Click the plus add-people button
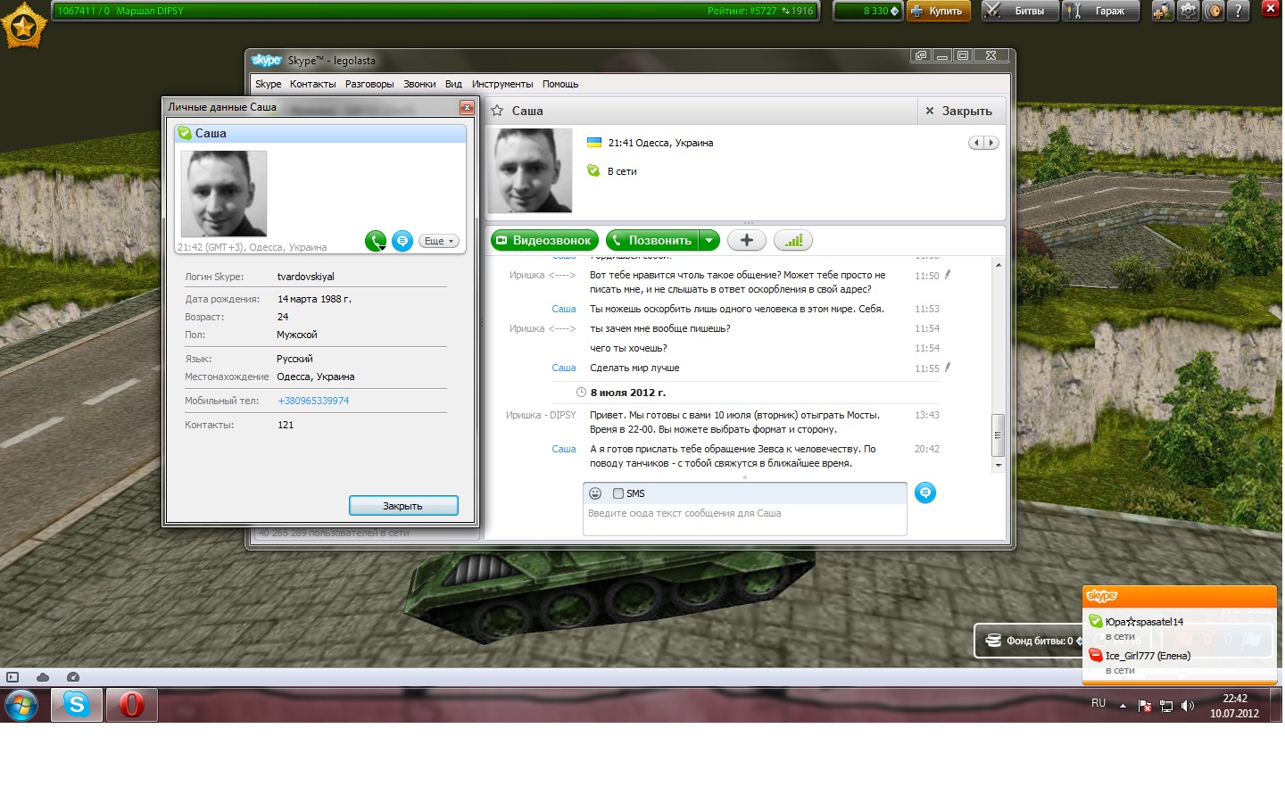This screenshot has width=1285, height=803. [x=747, y=240]
